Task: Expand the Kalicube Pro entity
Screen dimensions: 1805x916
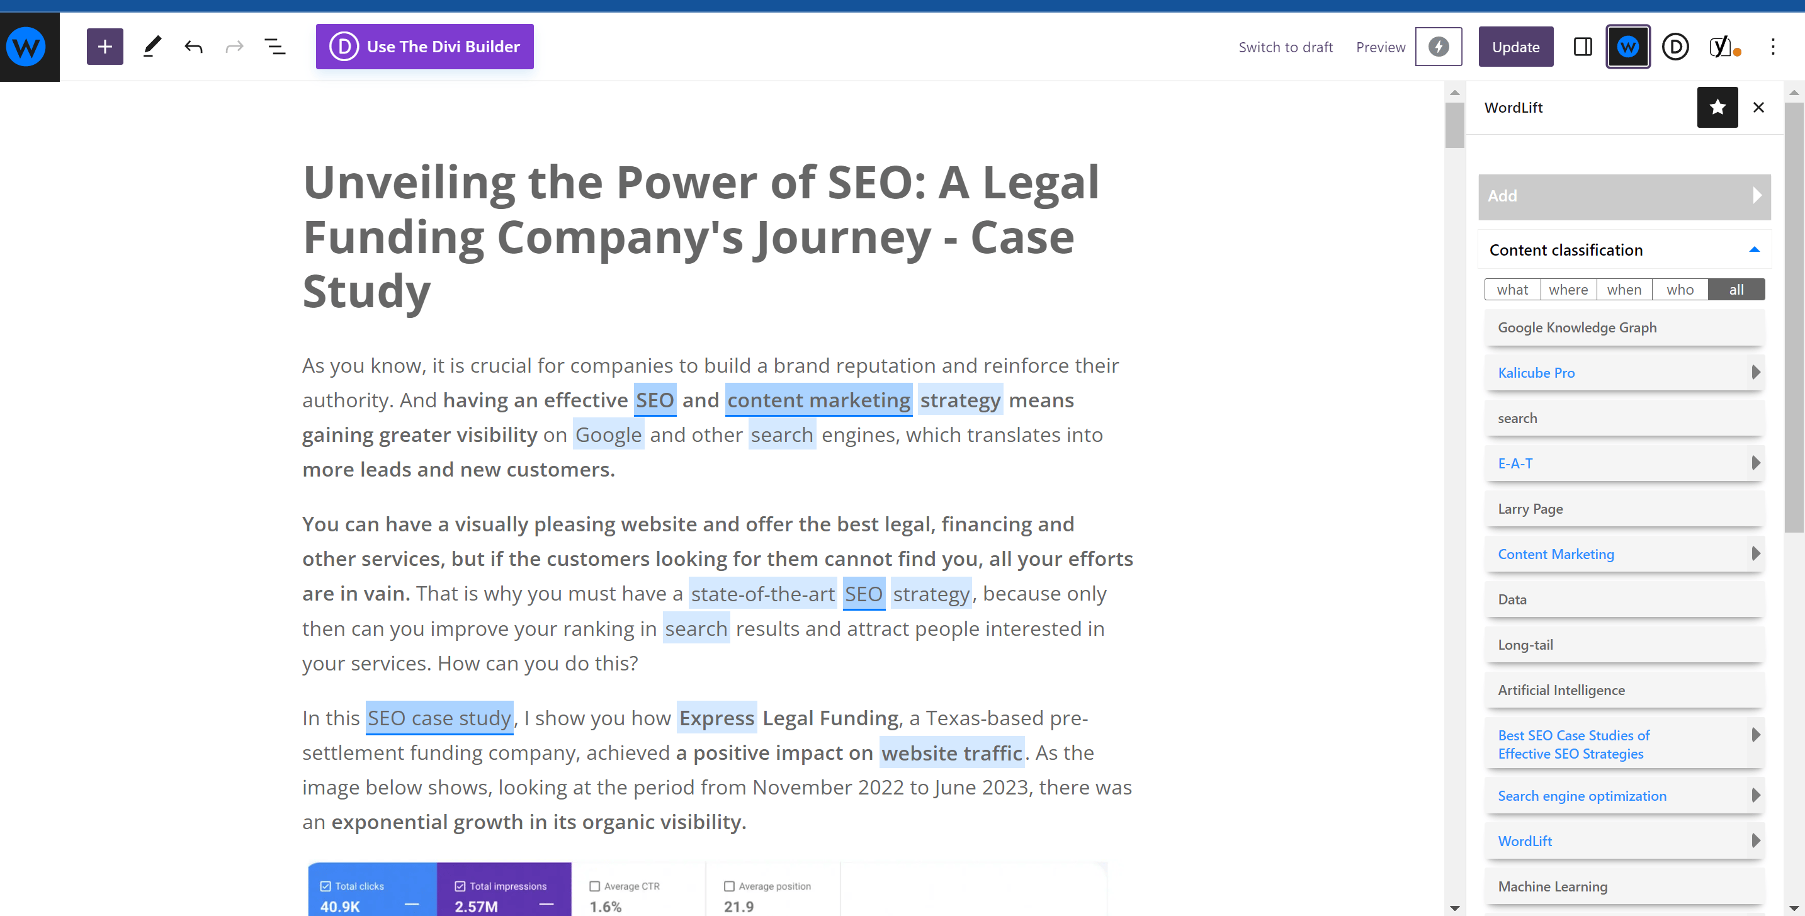Action: [1756, 372]
